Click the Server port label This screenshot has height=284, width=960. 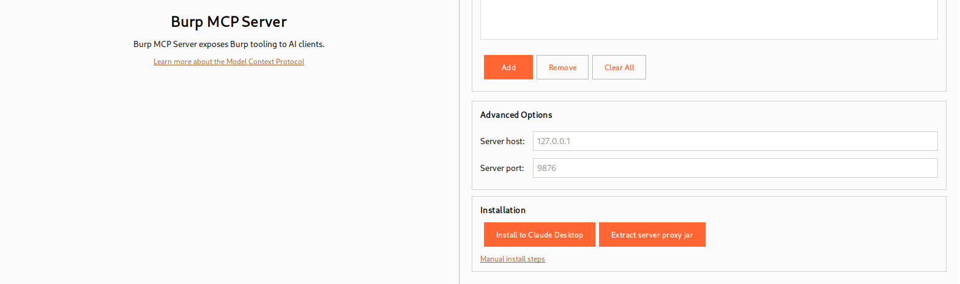(x=502, y=168)
